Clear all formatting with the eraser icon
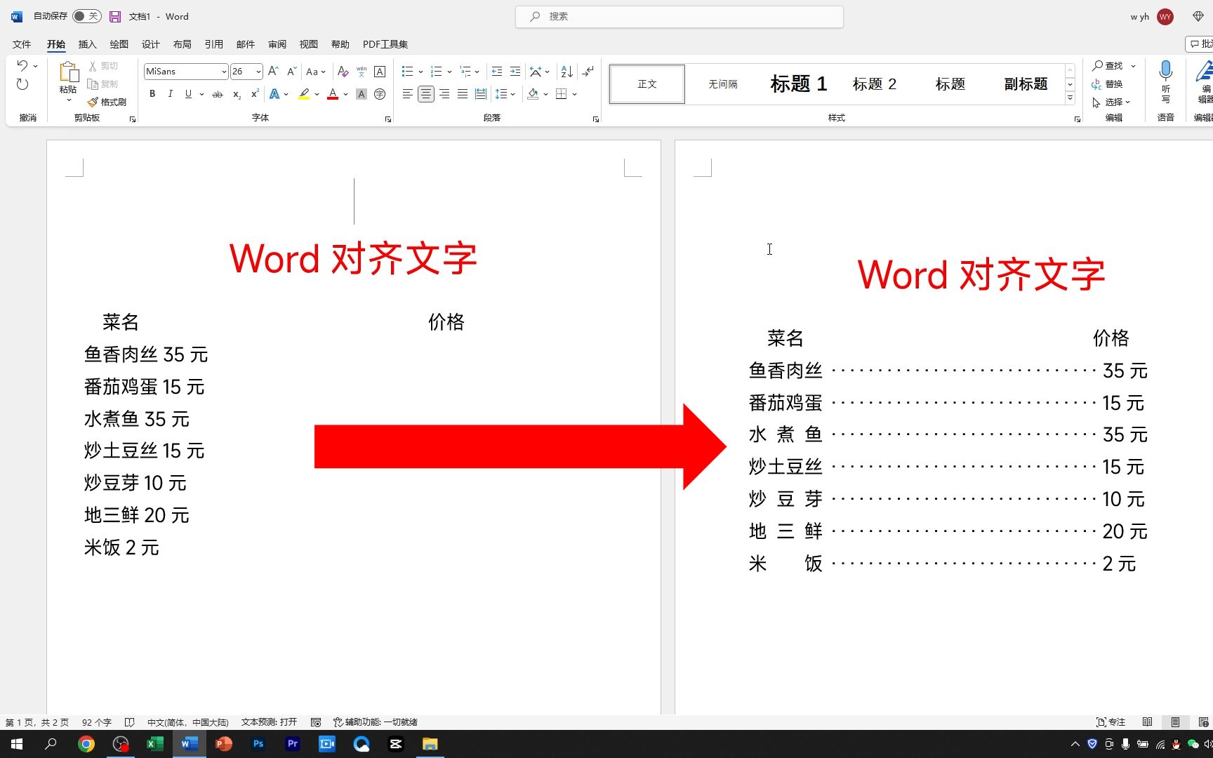This screenshot has height=758, width=1213. point(343,71)
